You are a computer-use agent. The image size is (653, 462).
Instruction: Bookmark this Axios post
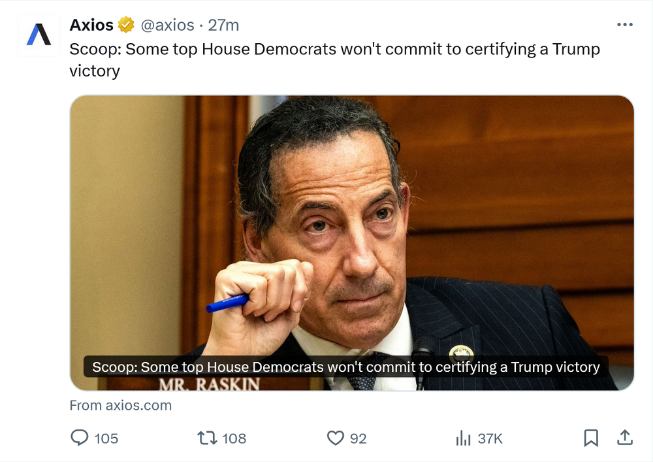point(591,438)
